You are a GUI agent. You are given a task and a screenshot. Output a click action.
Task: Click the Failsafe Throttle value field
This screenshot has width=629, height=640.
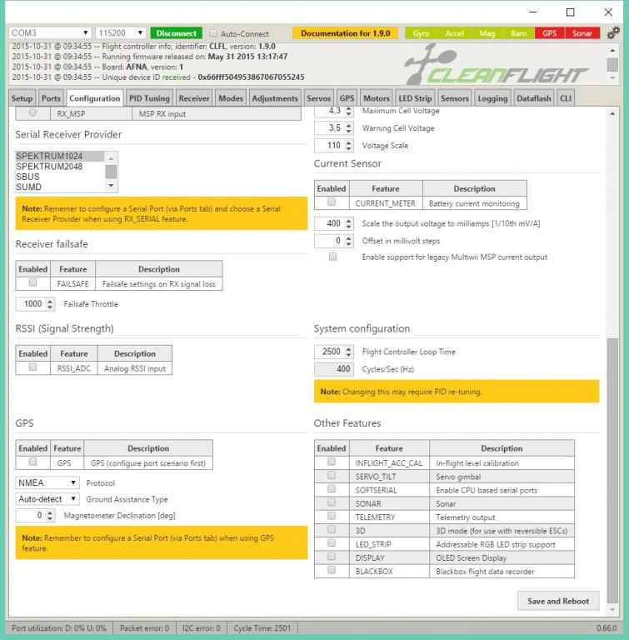(x=32, y=304)
